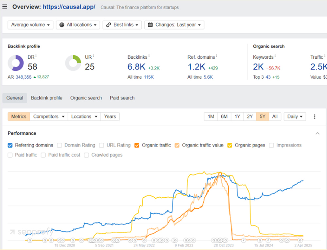The height and width of the screenshot is (250, 327).
Task: Set chart range to 6M
Action: click(x=224, y=116)
